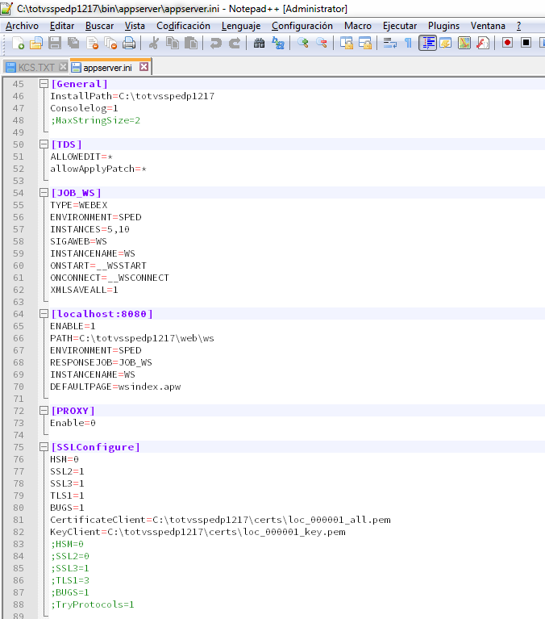Click the Zoom Out icon
The width and height of the screenshot is (545, 619).
click(x=322, y=43)
